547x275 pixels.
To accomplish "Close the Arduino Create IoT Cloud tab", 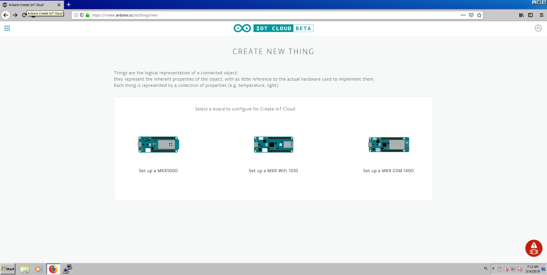I will coord(59,5).
